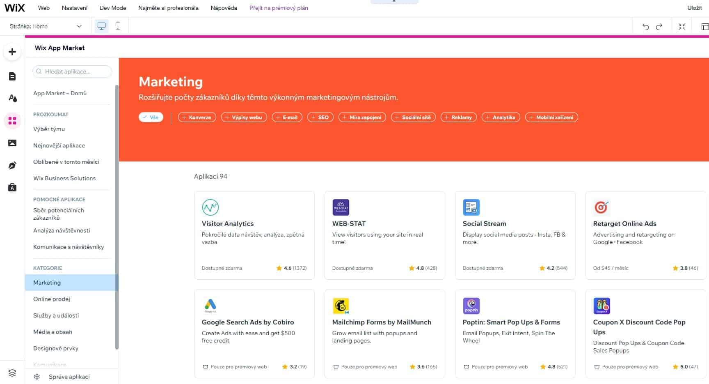Toggle the Míra zapojení filter chip
Image resolution: width=709 pixels, height=384 pixels.
click(362, 117)
